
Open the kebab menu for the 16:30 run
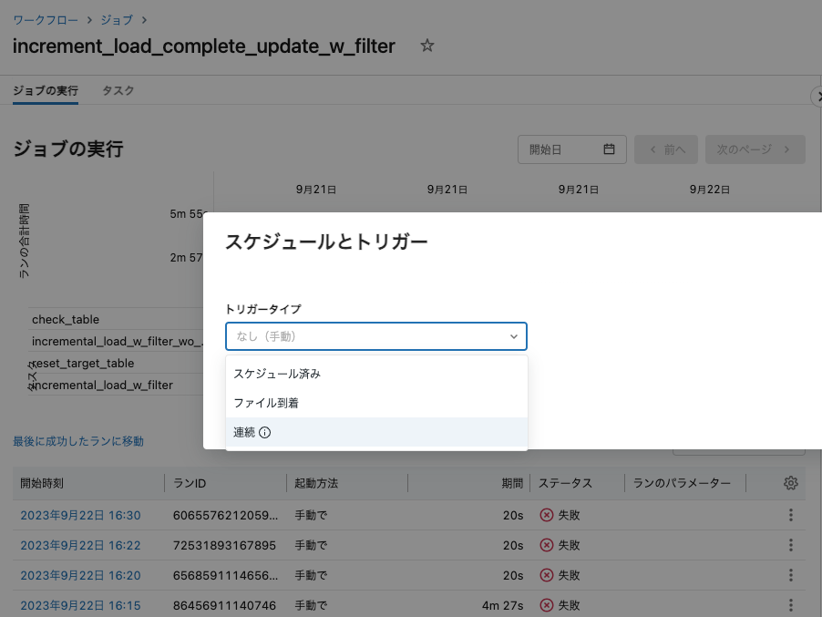point(790,515)
